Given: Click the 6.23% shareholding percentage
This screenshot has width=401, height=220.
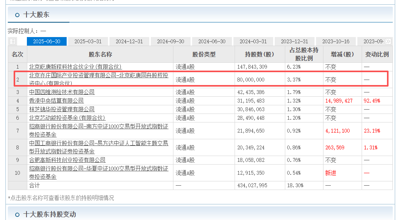Looking at the screenshot, I should (x=293, y=67).
